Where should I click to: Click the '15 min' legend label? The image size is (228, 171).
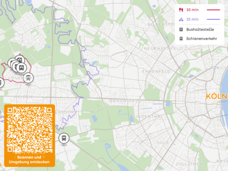[x=192, y=19]
